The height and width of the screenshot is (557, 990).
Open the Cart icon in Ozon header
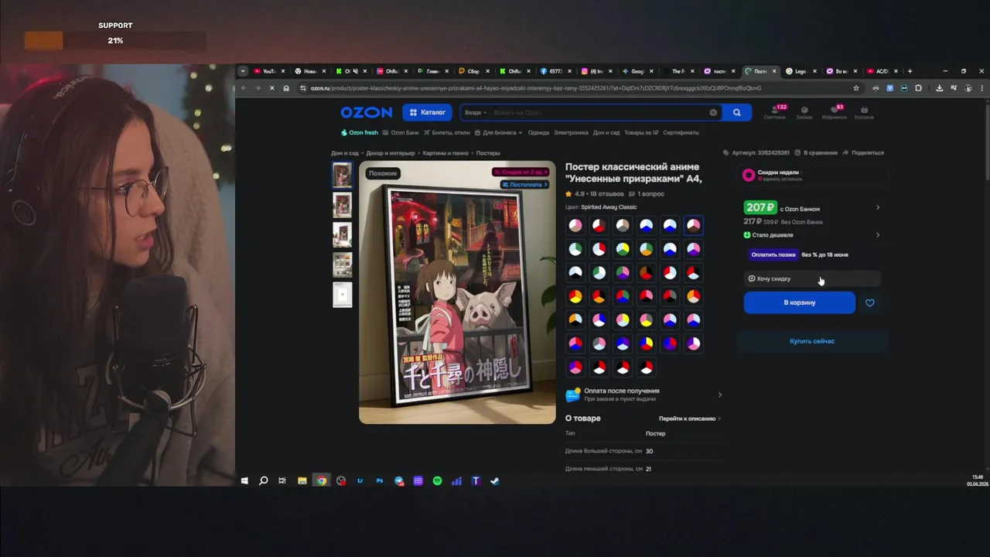[864, 112]
